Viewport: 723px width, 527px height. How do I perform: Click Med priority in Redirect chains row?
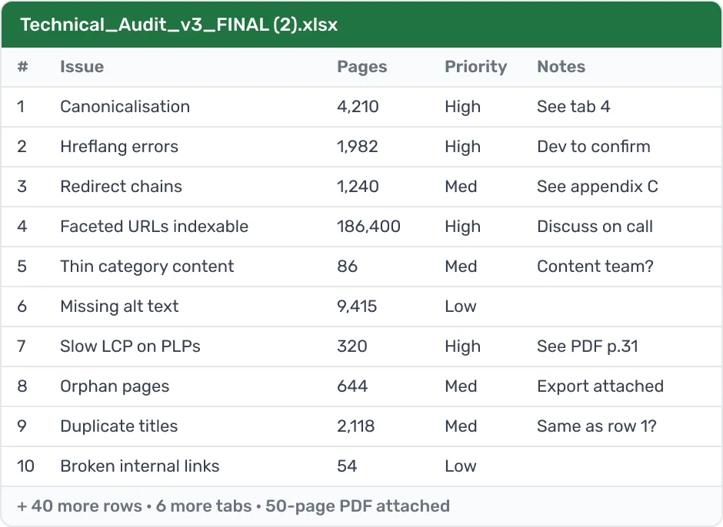coord(461,187)
